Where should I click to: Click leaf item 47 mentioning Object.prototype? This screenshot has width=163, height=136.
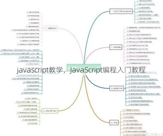[x=144, y=87]
